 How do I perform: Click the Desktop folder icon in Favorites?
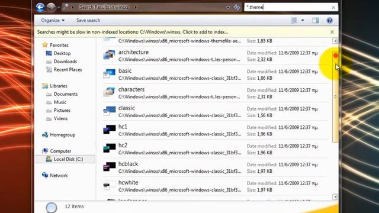click(x=49, y=53)
